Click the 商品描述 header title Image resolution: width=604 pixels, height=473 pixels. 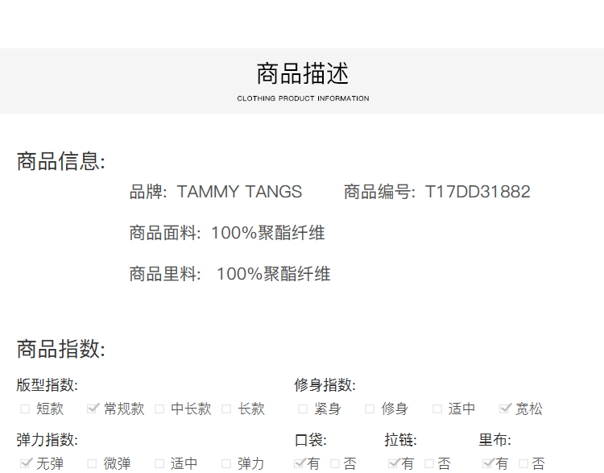303,74
